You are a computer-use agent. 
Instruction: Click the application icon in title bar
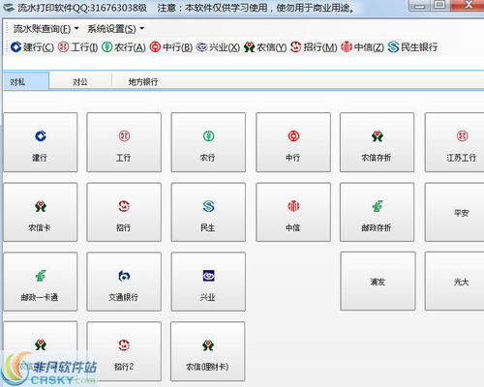(x=8, y=7)
